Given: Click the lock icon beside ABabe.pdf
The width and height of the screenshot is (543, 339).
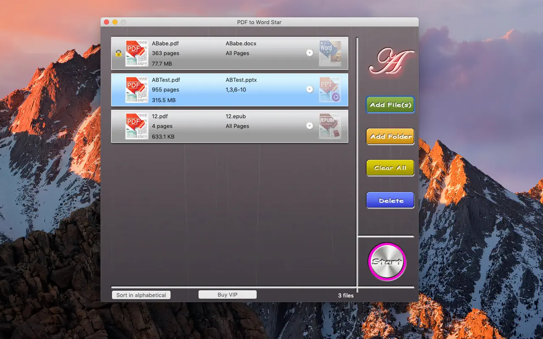Looking at the screenshot, I should coord(118,53).
